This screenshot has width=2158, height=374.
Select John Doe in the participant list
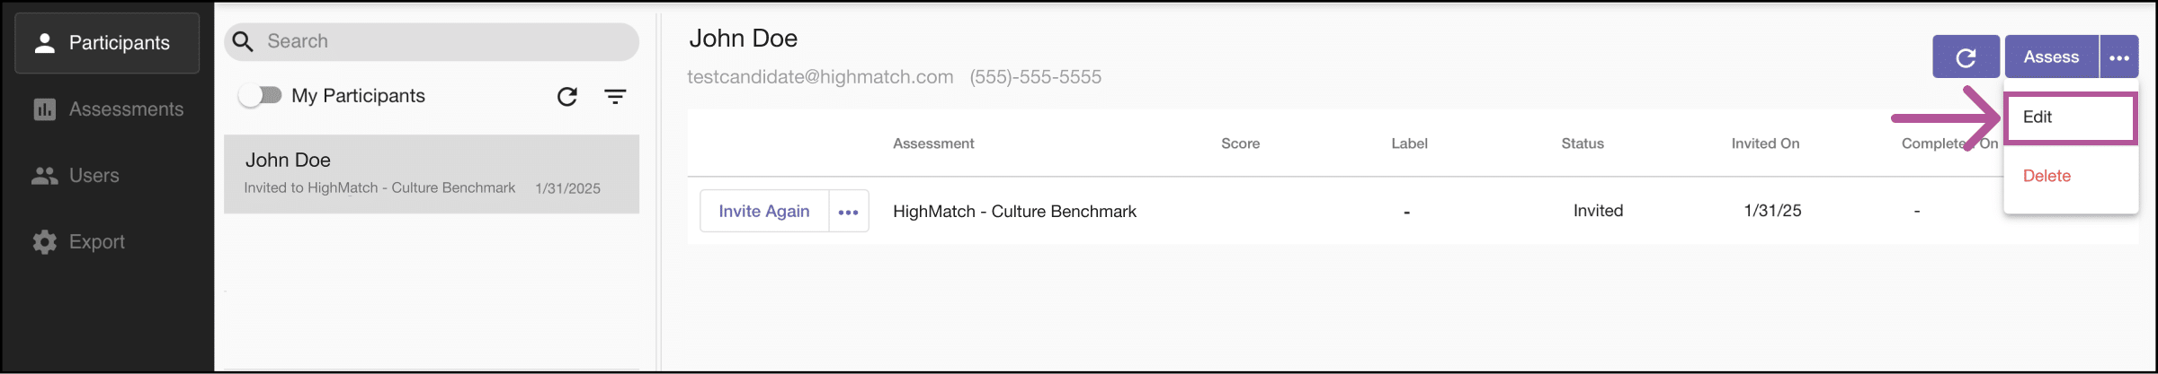point(432,174)
